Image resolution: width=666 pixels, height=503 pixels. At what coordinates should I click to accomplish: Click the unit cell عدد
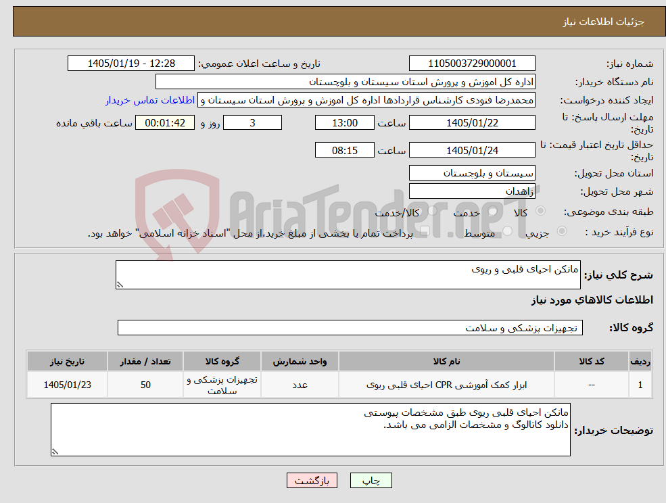tap(300, 385)
